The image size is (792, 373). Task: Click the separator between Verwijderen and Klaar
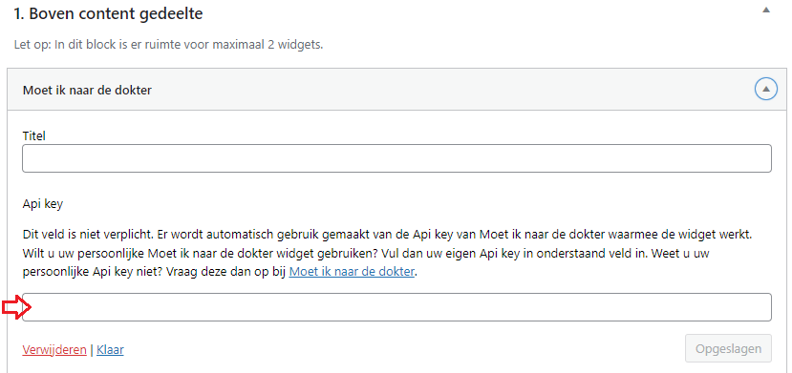92,350
